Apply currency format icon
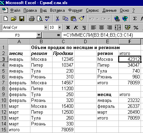This screenshot has height=133, width=143. pyautogui.click(x=127, y=27)
